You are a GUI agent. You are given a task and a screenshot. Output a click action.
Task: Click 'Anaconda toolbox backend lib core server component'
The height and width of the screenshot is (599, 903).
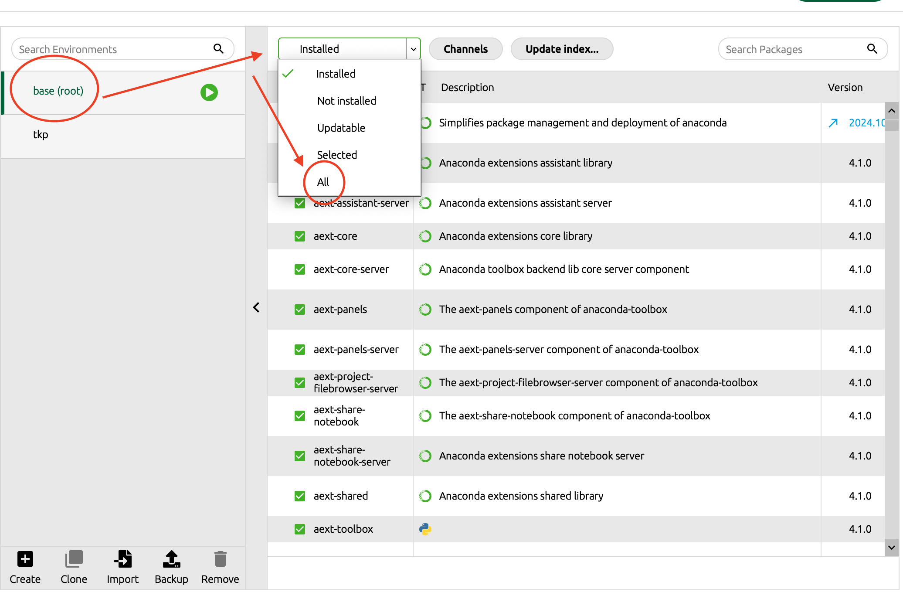point(564,269)
